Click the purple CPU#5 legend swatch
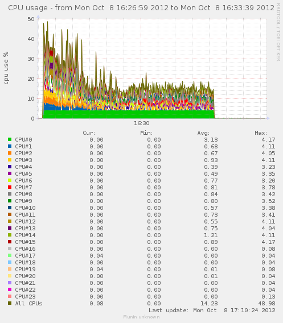283x323 pixels. pos(10,173)
